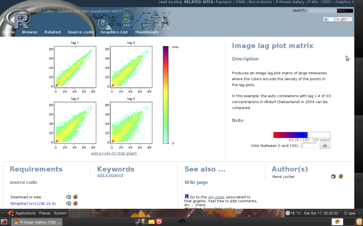
Task: Click the vote rating colour bar
Action: pyautogui.click(x=302, y=135)
